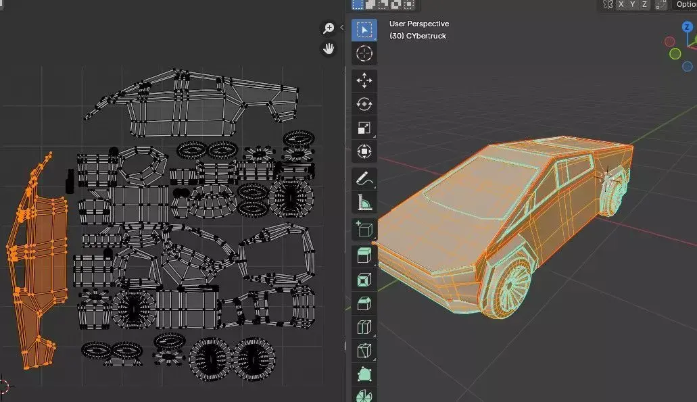
Task: Toggle Y axis mirror
Action: [633, 5]
